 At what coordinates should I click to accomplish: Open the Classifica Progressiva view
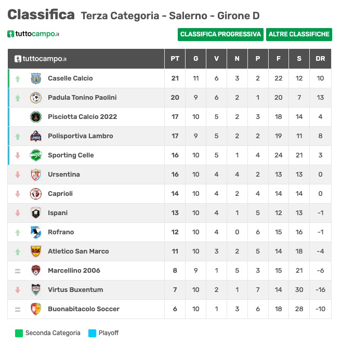tap(220, 34)
